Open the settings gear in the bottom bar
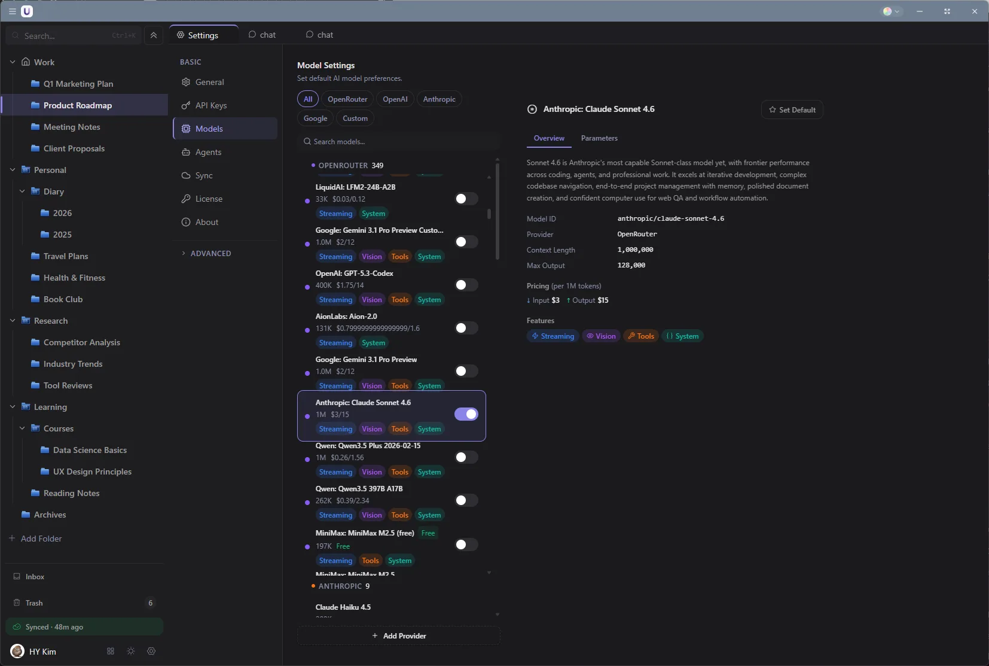This screenshot has width=989, height=666. click(x=151, y=652)
